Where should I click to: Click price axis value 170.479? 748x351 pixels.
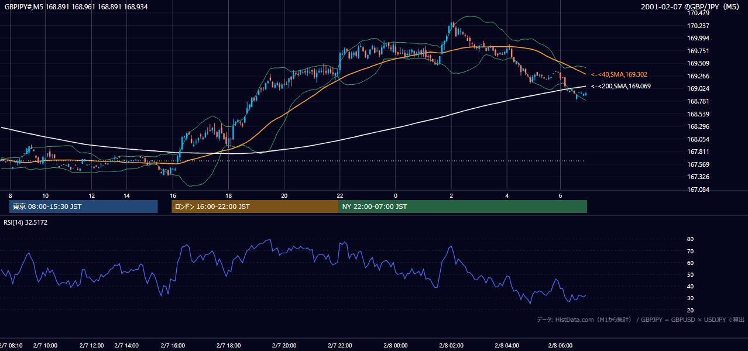pyautogui.click(x=698, y=13)
